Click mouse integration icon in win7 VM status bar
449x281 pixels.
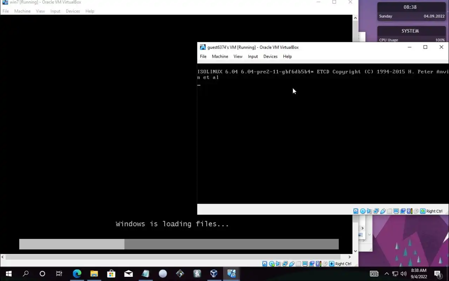325,264
